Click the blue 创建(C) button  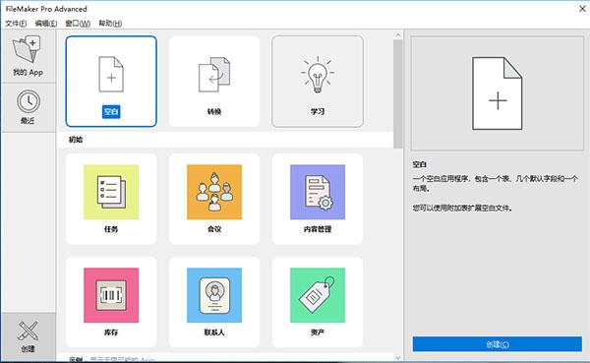[x=497, y=344]
